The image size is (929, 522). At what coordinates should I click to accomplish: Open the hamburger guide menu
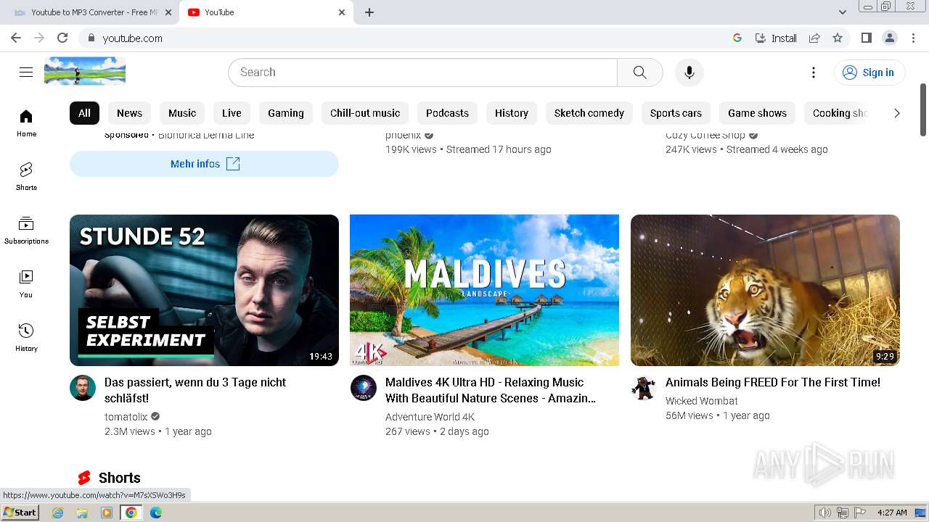26,72
